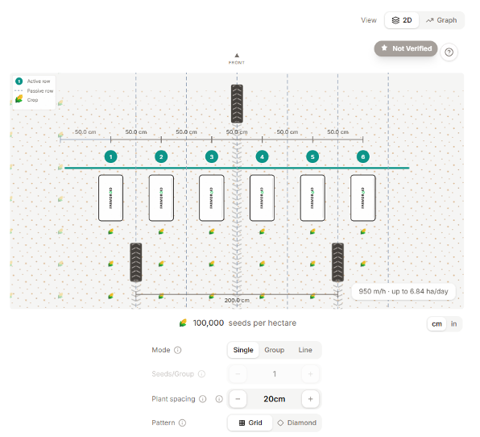This screenshot has width=480, height=437.
Task: Switch to the Graph view
Action: tap(441, 20)
